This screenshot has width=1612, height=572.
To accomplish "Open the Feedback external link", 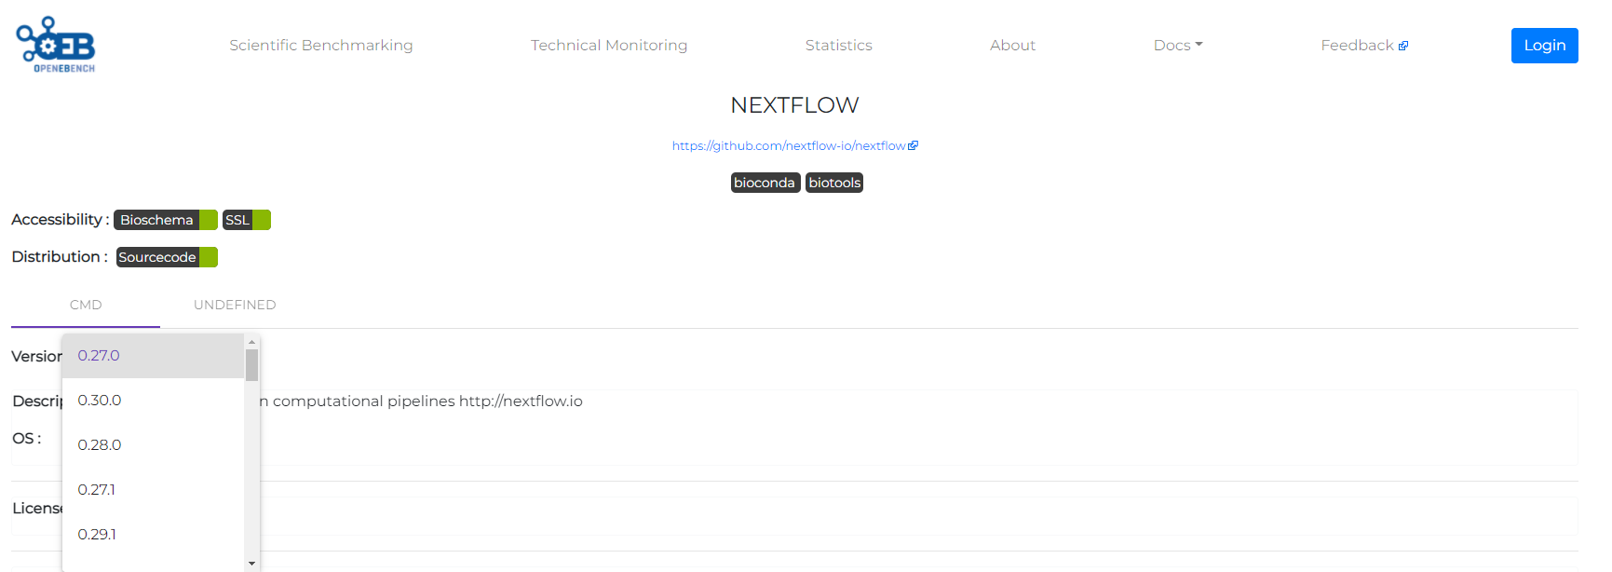I will (x=1364, y=45).
